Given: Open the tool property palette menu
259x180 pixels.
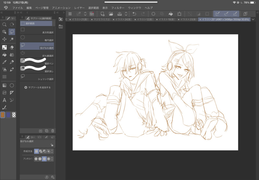Looking at the screenshot, I should pos(22,136).
